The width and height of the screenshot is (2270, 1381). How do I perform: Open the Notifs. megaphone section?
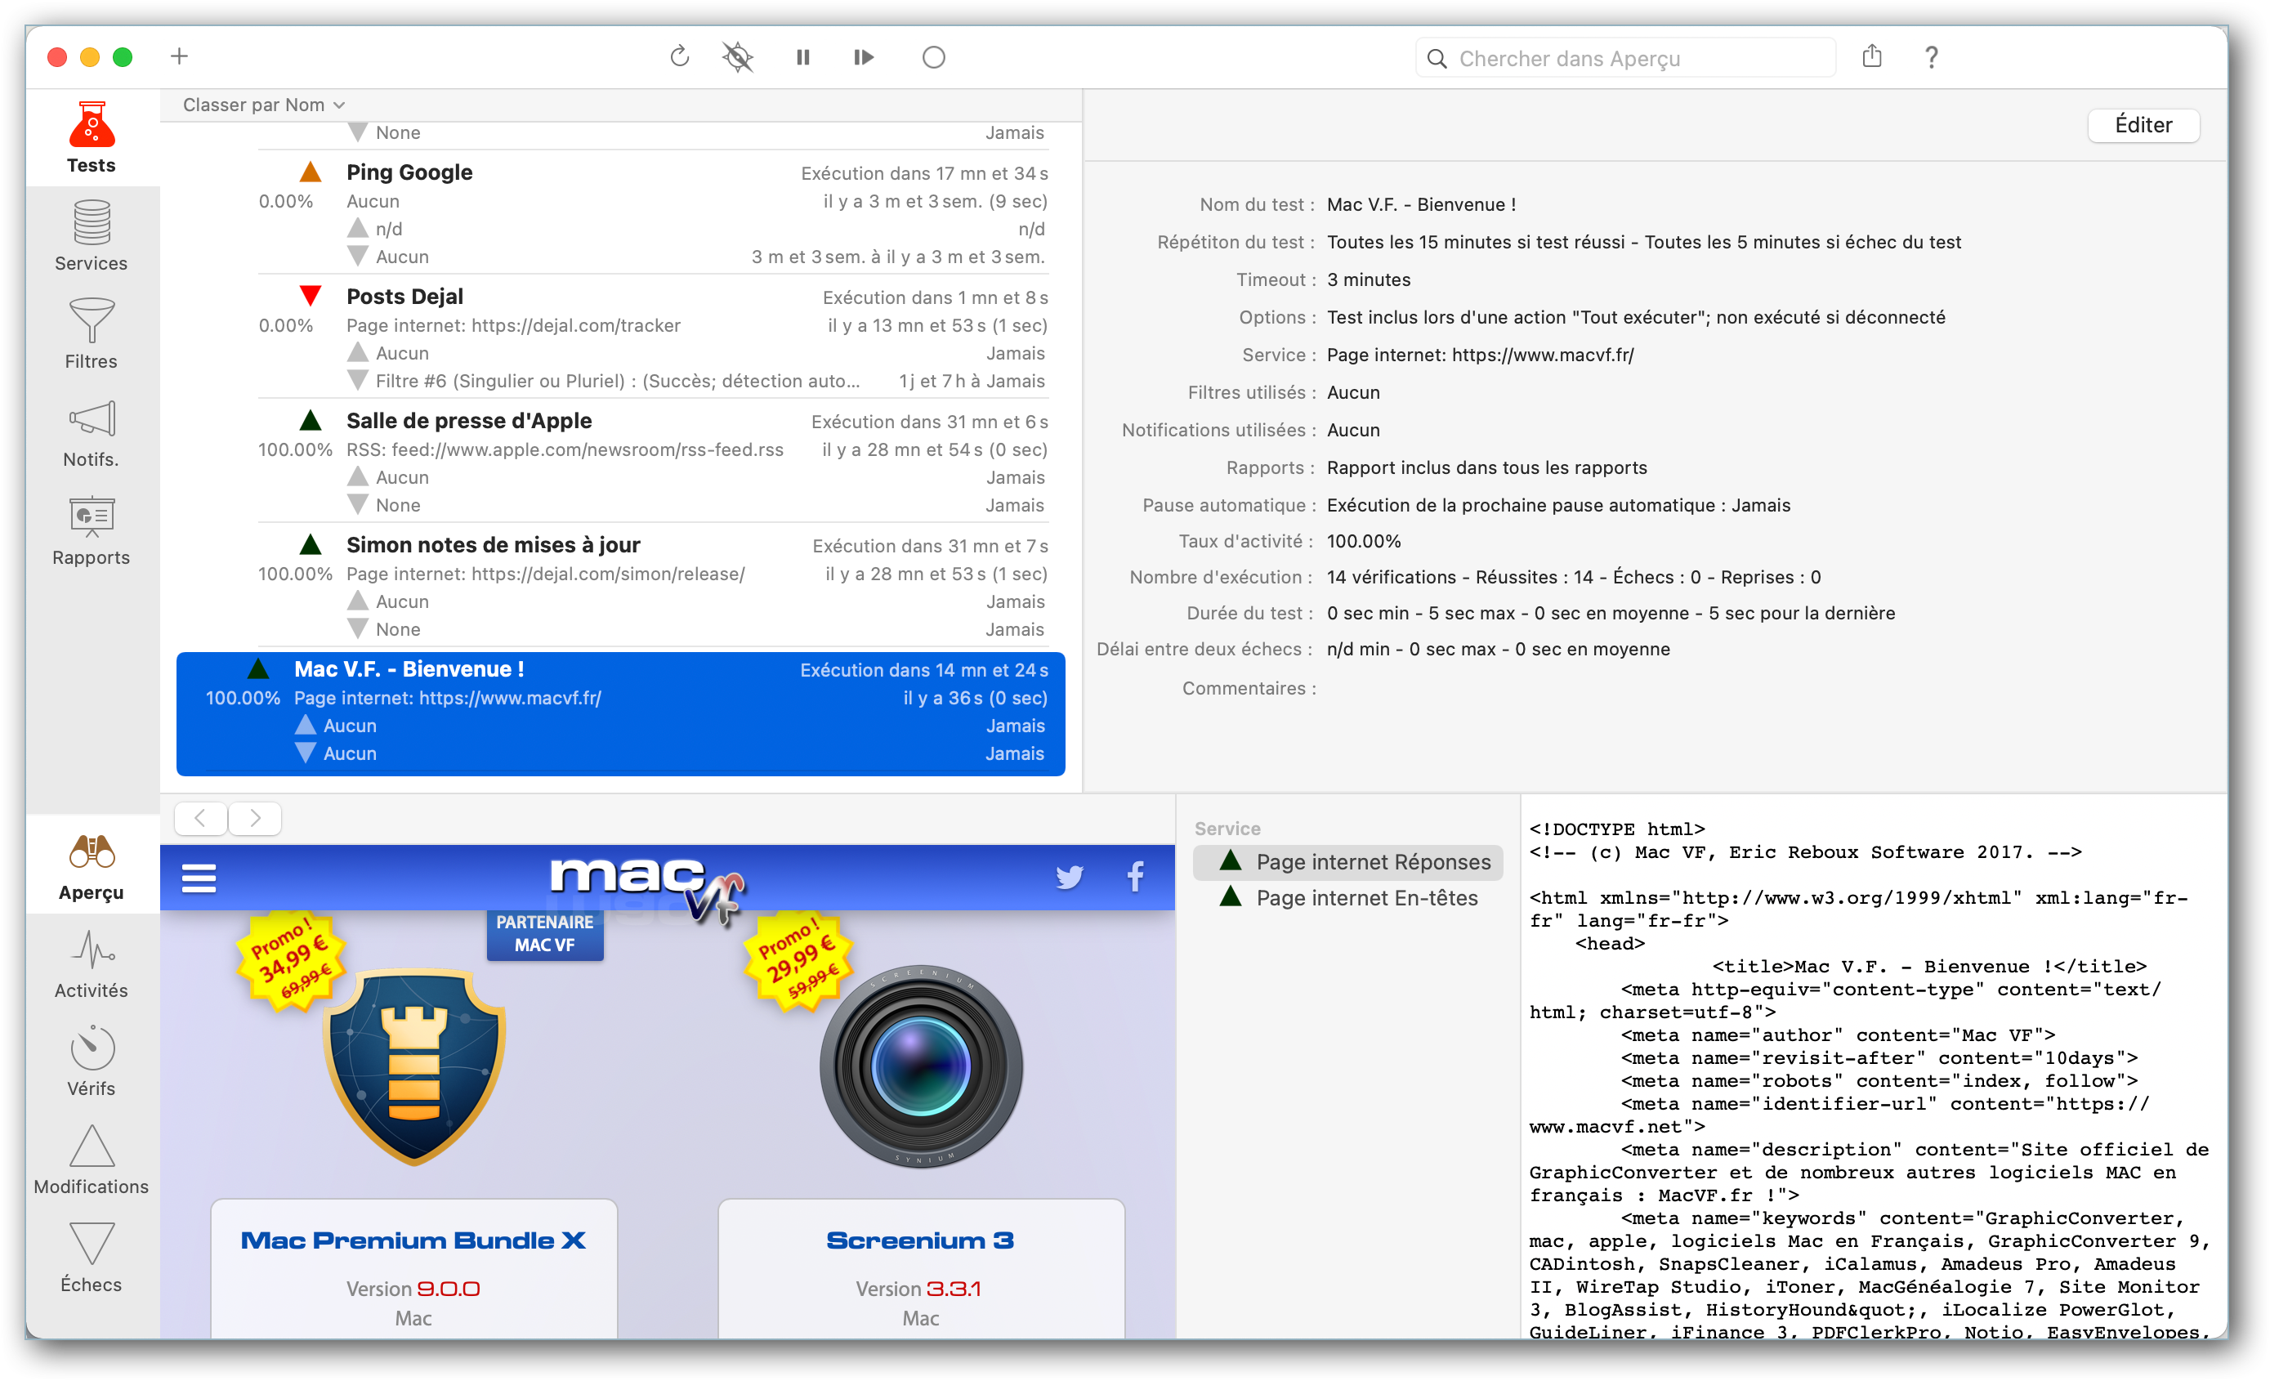[x=92, y=432]
